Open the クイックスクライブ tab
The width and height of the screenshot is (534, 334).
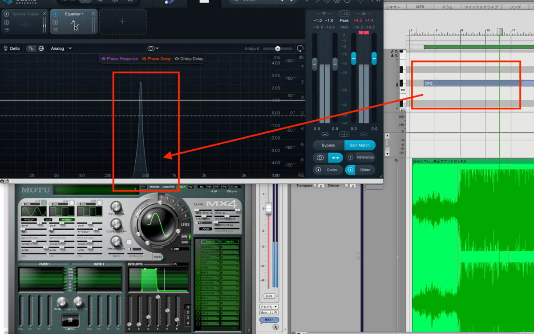point(481,7)
